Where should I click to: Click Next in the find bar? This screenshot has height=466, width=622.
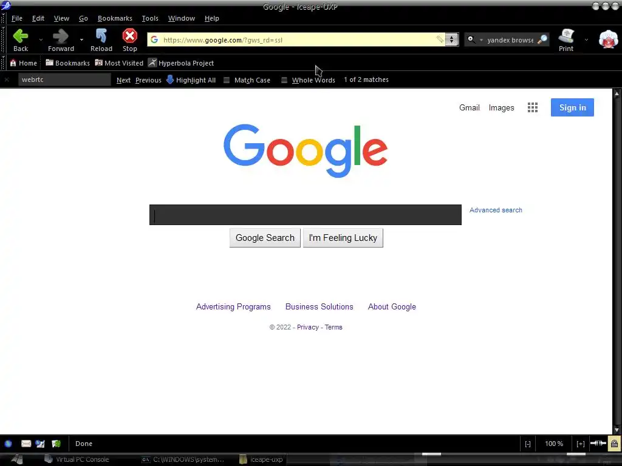tap(123, 80)
